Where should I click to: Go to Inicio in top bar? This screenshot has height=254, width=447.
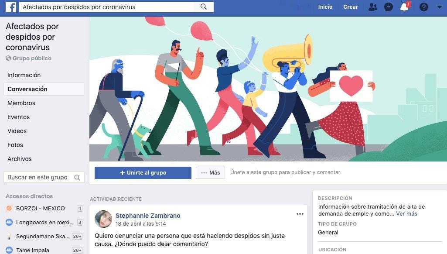(x=325, y=7)
